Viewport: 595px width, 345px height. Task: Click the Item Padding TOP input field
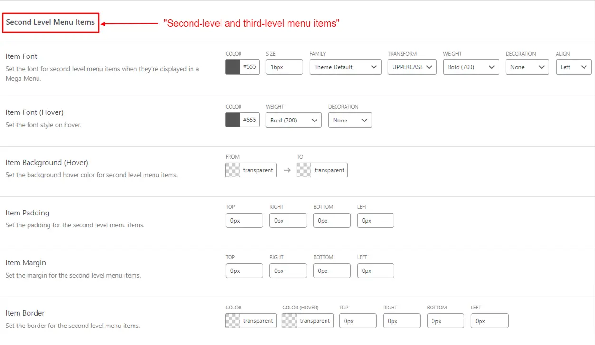pos(244,220)
